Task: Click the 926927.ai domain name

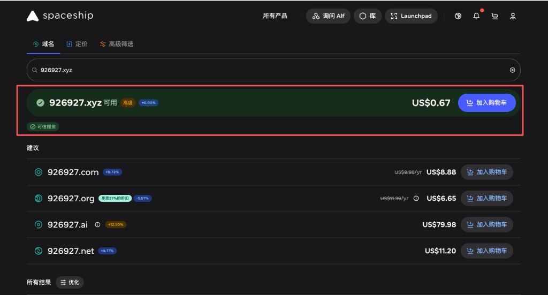Action: coord(67,224)
